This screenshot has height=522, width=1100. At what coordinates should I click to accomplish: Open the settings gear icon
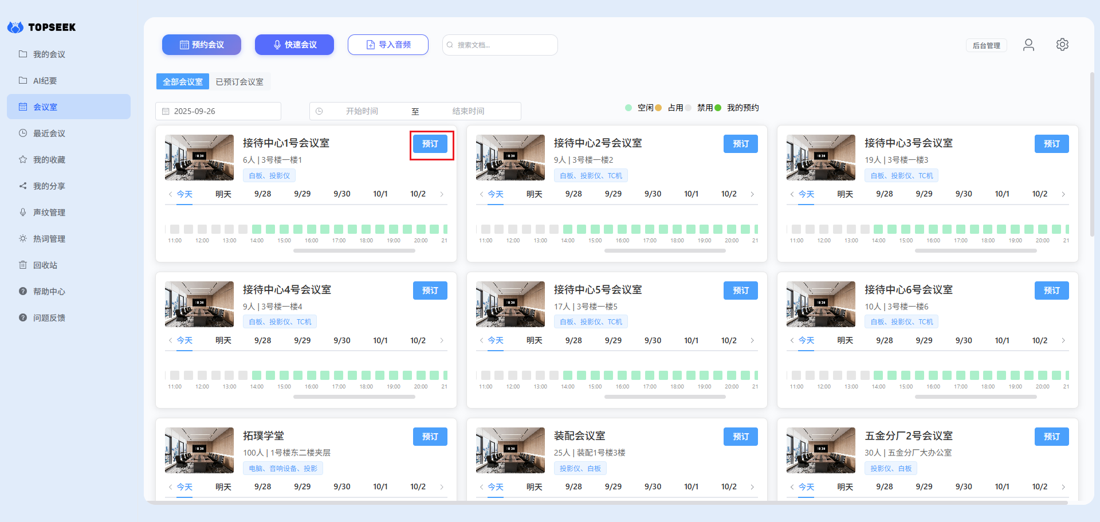(x=1062, y=45)
